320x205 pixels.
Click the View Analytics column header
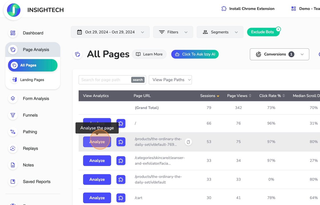(96, 96)
